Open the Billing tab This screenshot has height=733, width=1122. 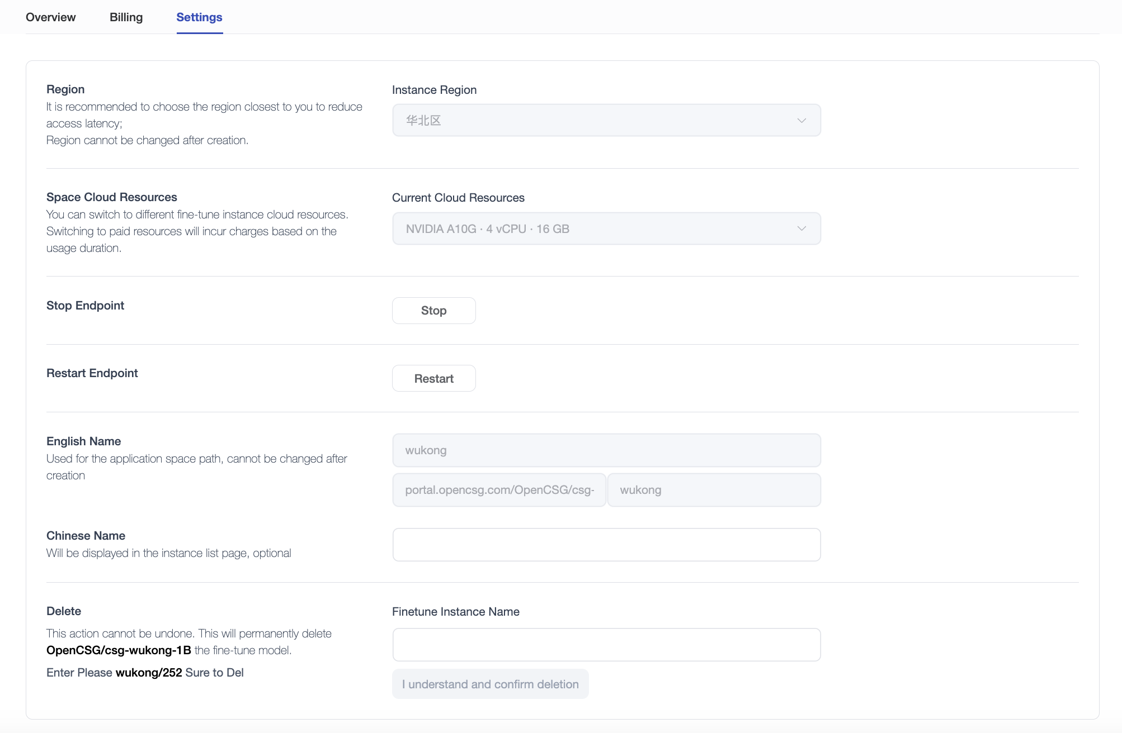click(126, 17)
